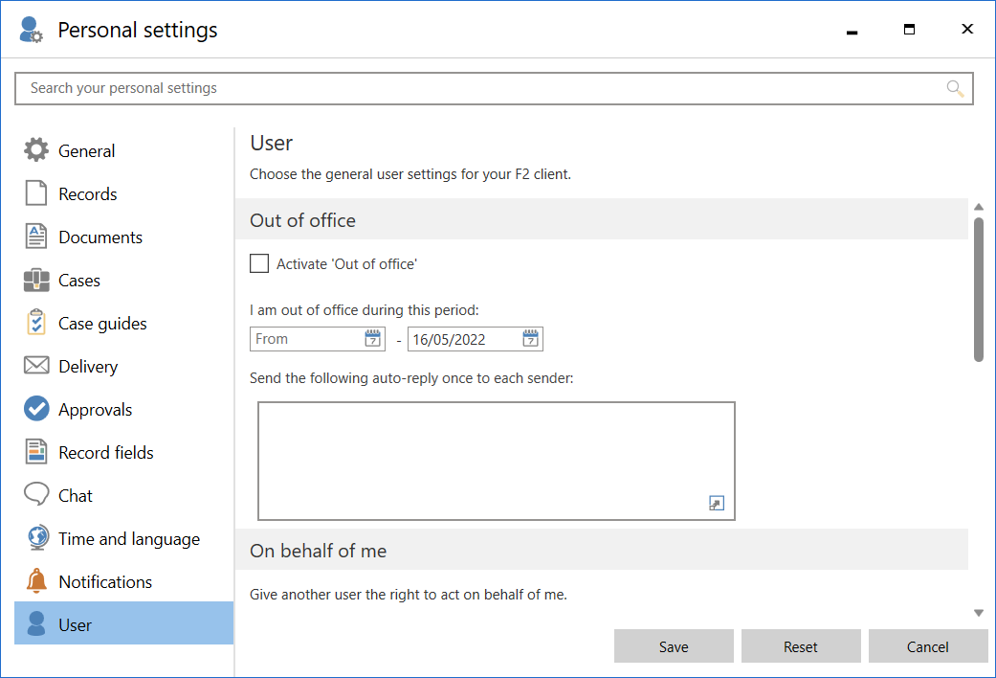Image resolution: width=996 pixels, height=678 pixels.
Task: Click the Search your personal settings field
Action: coord(494,88)
